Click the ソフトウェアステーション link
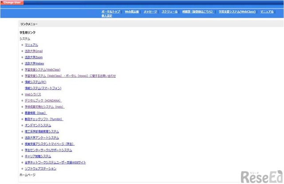The height and width of the screenshot is (184, 284). coord(40,168)
